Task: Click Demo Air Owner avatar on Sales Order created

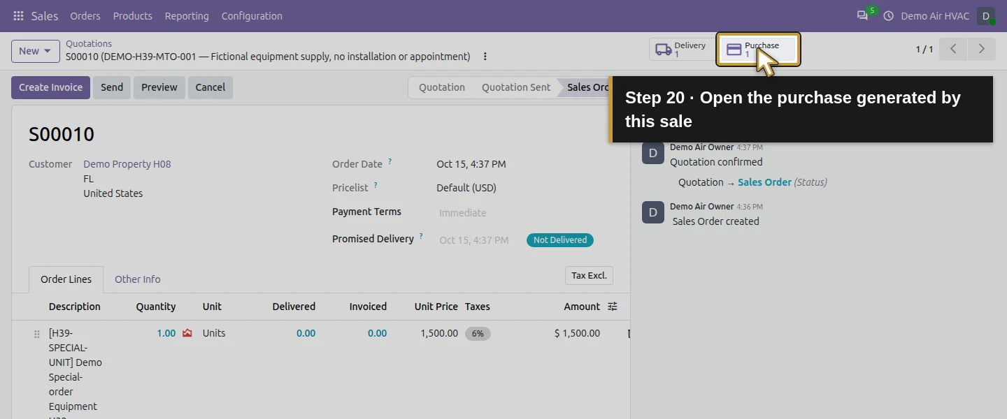Action: [653, 212]
